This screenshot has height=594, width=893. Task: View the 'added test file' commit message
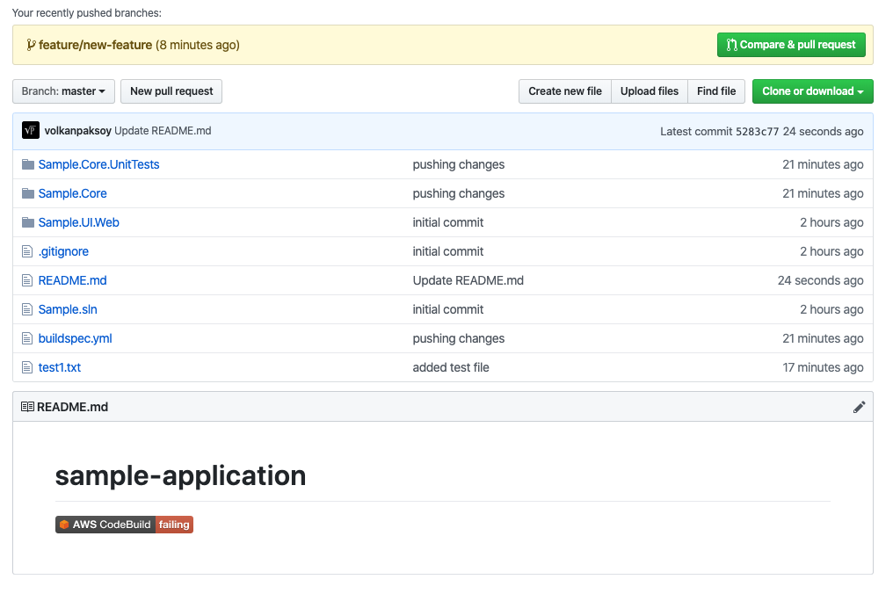tap(451, 367)
